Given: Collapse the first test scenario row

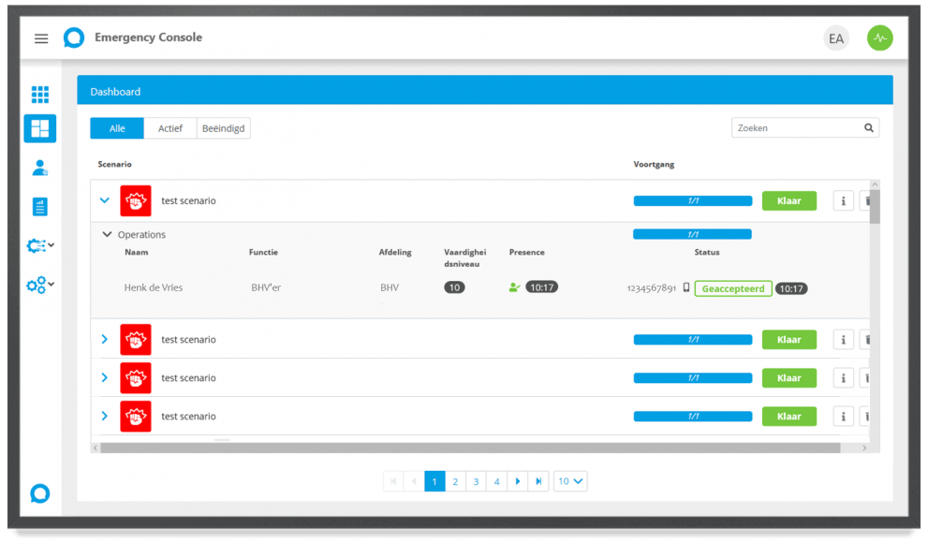Looking at the screenshot, I should (105, 200).
